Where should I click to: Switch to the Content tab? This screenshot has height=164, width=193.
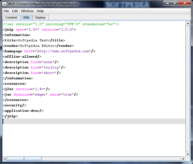click(x=11, y=18)
